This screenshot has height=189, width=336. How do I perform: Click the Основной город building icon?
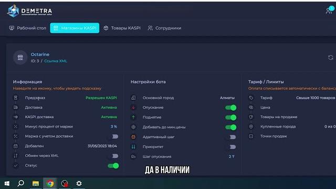(133, 98)
